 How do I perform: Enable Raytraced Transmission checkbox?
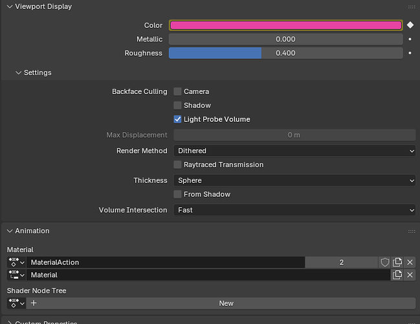177,165
